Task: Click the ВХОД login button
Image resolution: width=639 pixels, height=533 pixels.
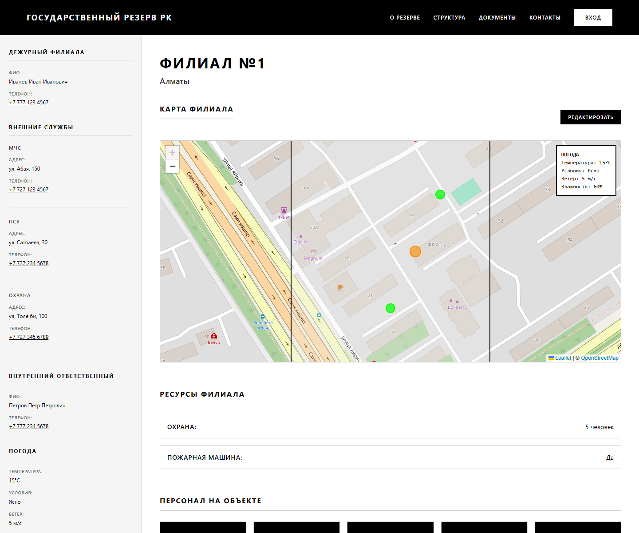Action: pos(593,17)
